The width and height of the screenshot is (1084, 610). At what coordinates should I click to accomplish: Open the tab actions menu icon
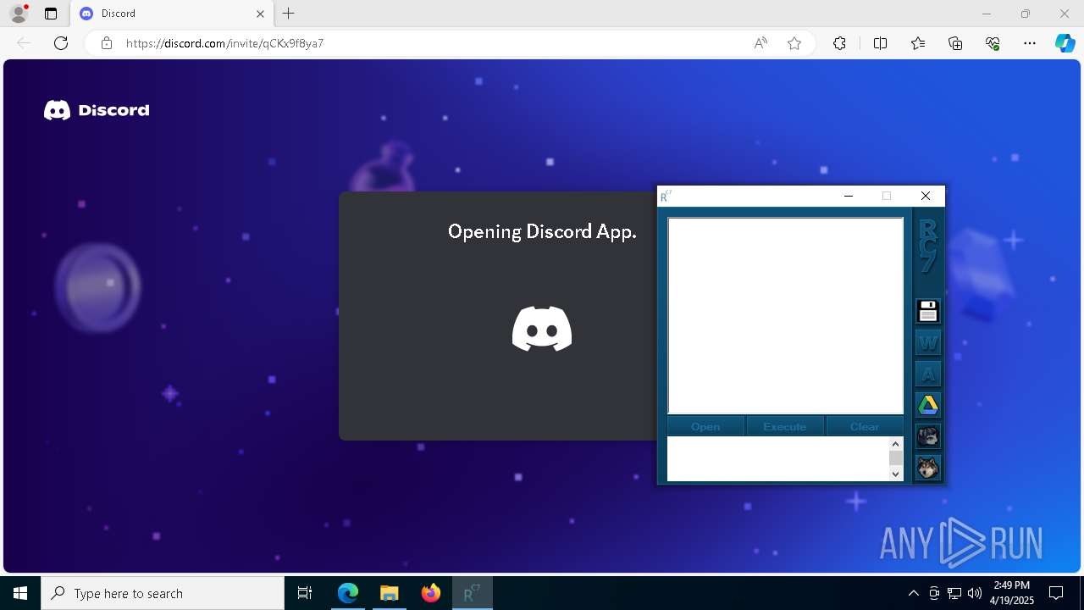tap(51, 14)
